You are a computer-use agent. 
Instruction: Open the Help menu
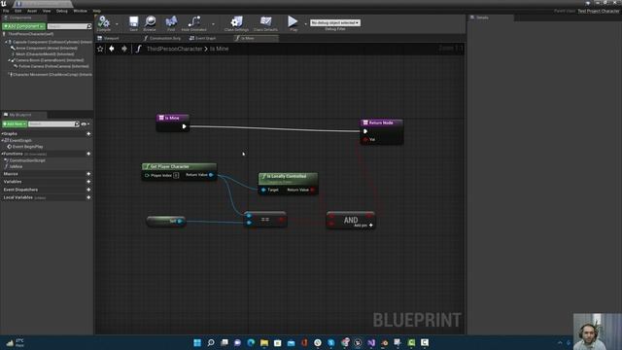tap(97, 11)
